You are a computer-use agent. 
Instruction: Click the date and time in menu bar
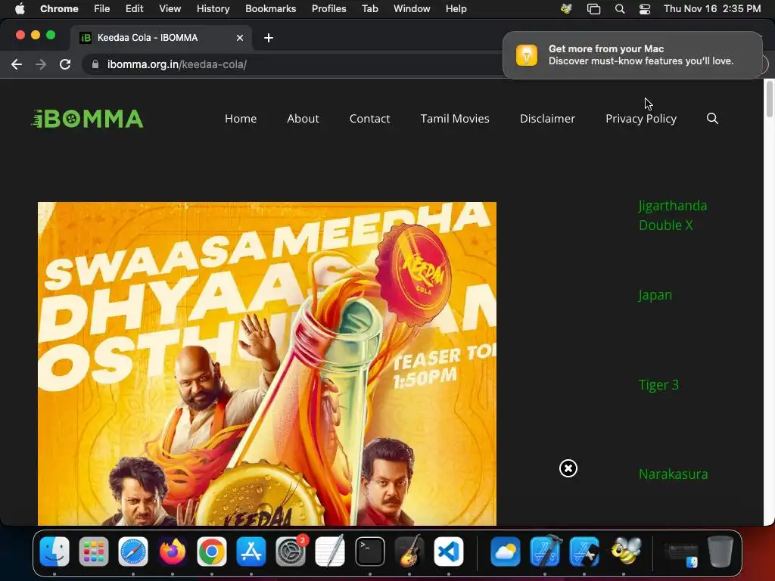pyautogui.click(x=712, y=9)
